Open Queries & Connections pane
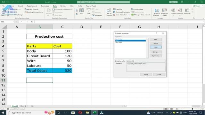205x115 pixels. [62, 10]
